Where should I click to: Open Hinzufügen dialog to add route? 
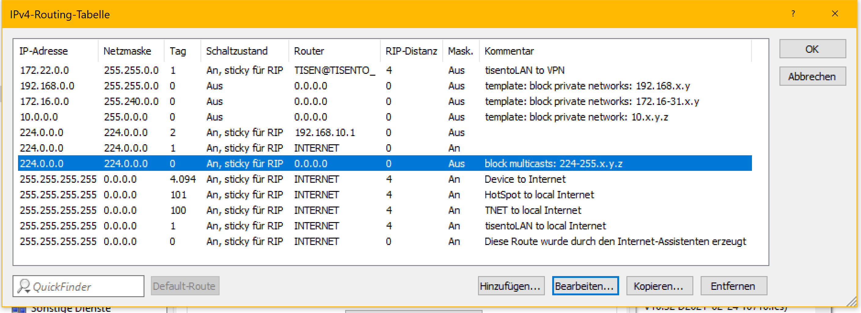[511, 286]
